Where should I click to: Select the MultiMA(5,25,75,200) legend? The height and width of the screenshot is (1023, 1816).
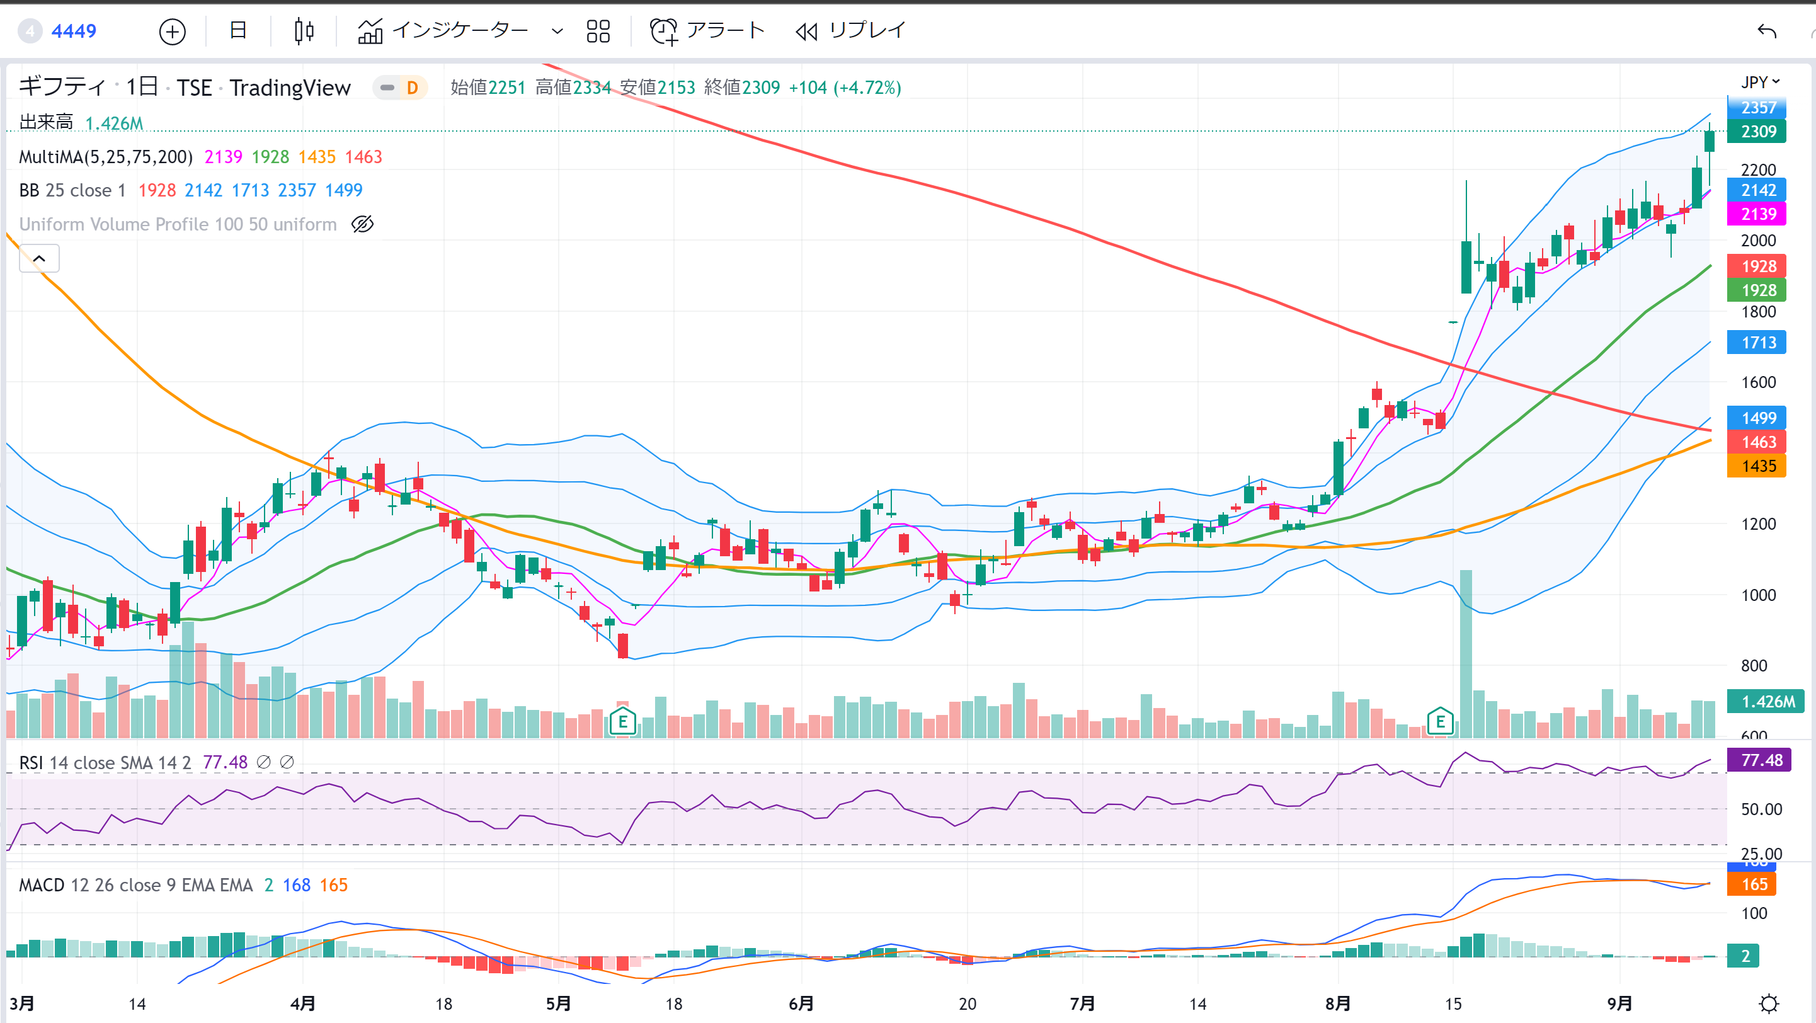click(x=106, y=156)
